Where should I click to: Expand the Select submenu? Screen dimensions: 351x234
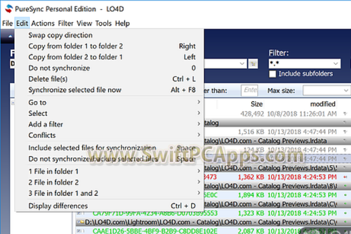110,113
